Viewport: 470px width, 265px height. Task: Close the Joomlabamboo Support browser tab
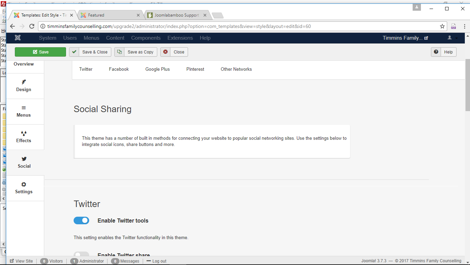point(205,15)
